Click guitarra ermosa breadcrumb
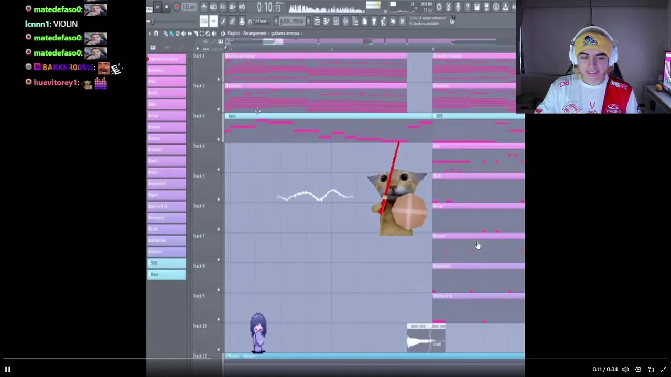This screenshot has height=377, width=671. [x=285, y=34]
